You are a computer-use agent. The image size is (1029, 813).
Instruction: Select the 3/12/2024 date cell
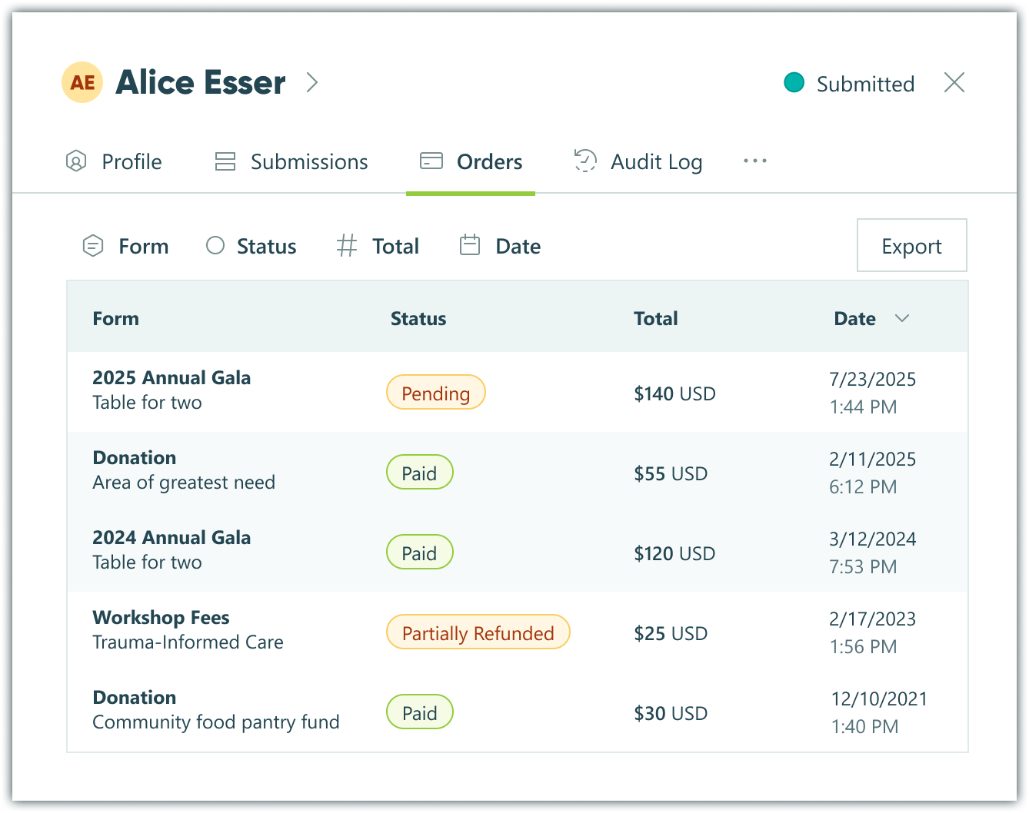pos(873,539)
